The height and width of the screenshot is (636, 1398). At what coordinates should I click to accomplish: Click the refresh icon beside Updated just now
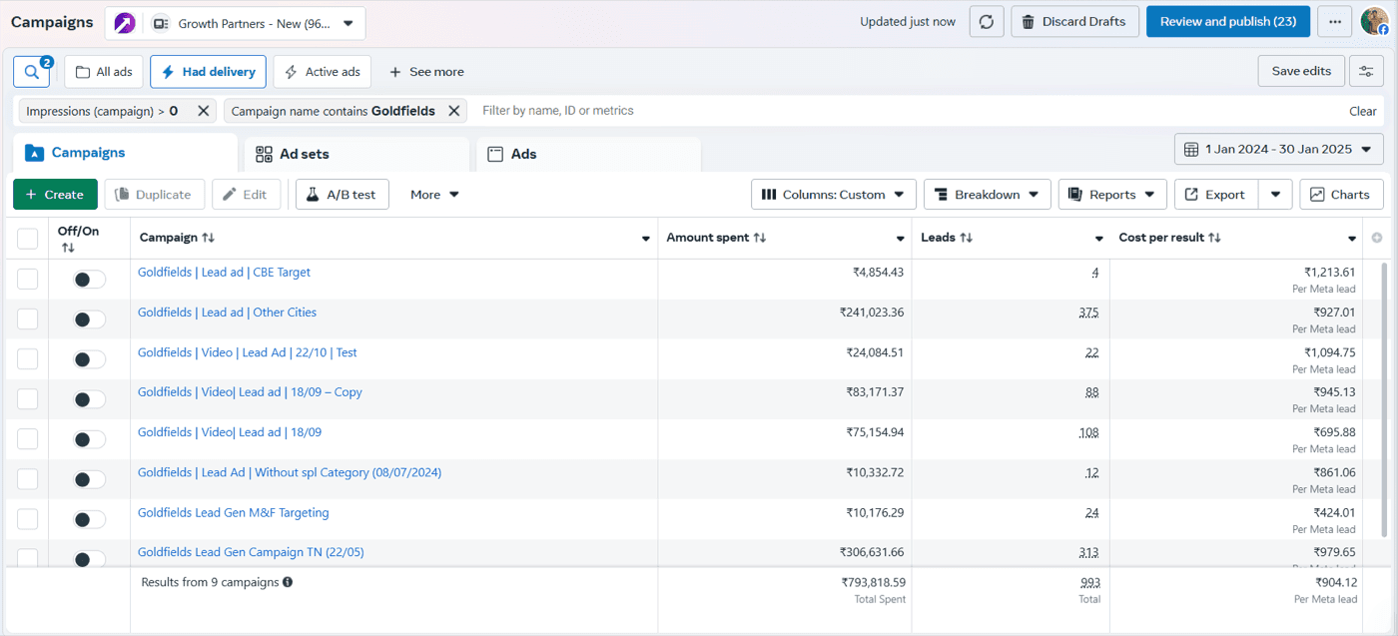987,22
